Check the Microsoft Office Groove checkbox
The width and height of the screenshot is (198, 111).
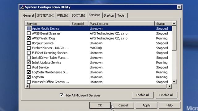click(29, 82)
